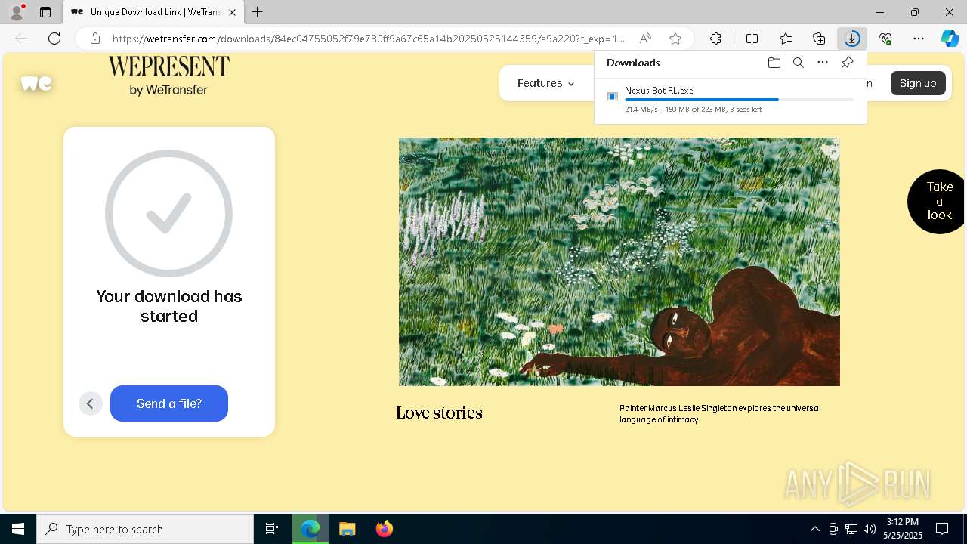Open Edge Settings and more menu
967x544 pixels.
(x=919, y=39)
